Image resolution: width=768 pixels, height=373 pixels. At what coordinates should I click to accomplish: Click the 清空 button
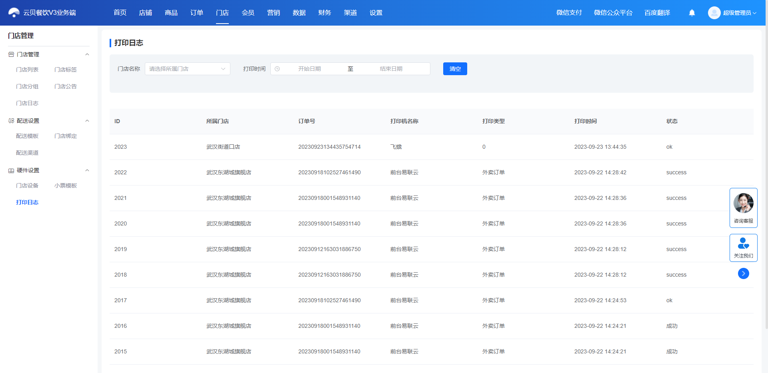click(x=455, y=69)
